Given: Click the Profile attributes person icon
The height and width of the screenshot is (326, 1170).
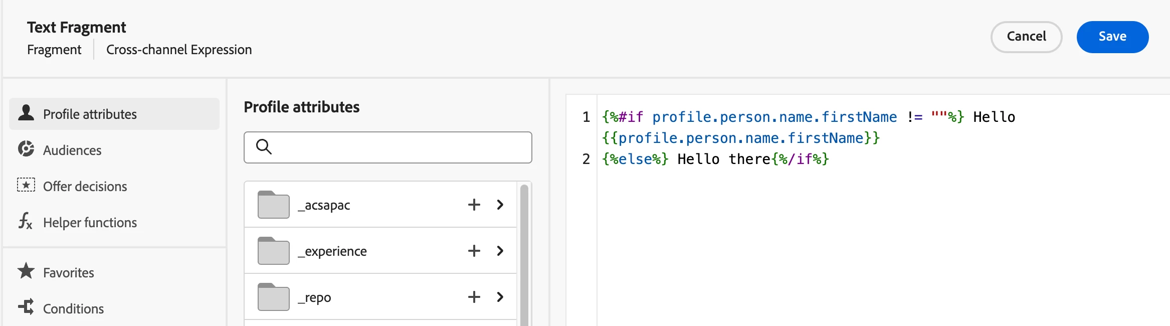Looking at the screenshot, I should pyautogui.click(x=26, y=113).
